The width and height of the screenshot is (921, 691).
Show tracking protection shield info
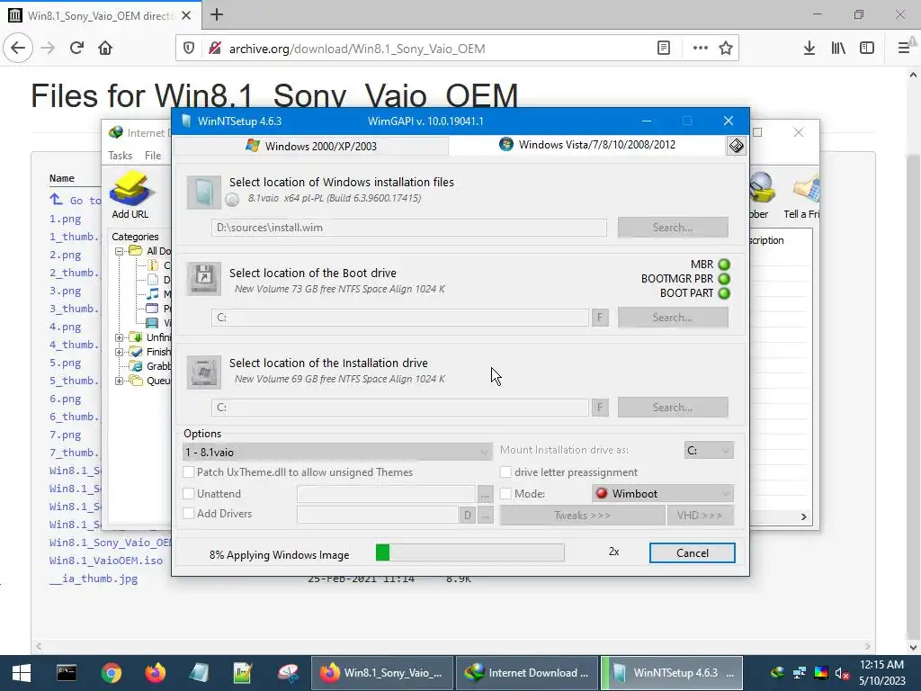click(x=189, y=48)
